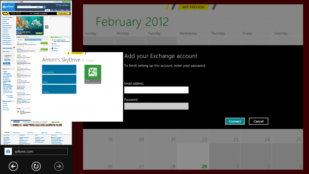Click the Softonic logo on the web page
Viewport: 309px width, 174px height.
8,7
